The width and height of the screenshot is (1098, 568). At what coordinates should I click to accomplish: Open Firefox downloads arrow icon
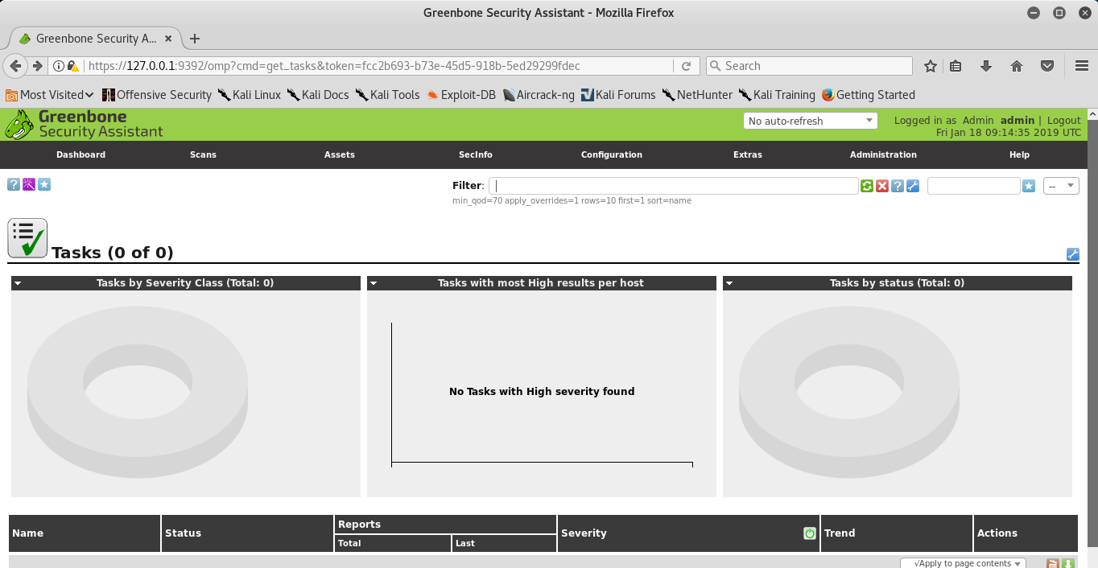tap(986, 66)
